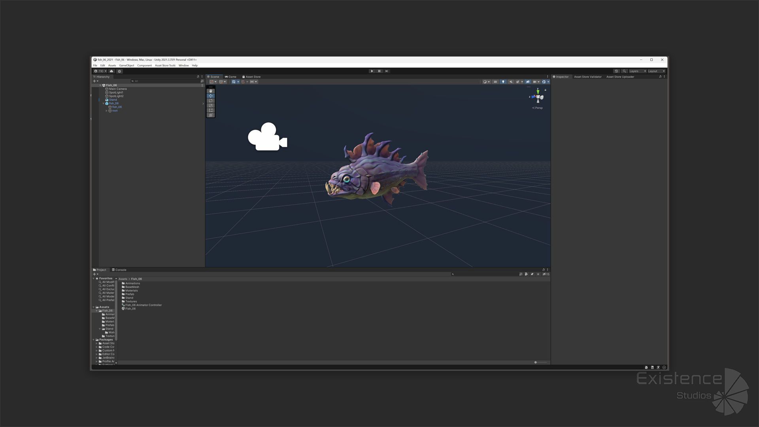The image size is (759, 427).
Task: Toggle 2D view mode
Action: 495,82
